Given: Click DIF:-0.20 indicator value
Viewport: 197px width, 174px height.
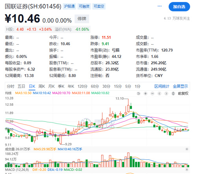Looking at the screenshot, I should (x=39, y=170).
